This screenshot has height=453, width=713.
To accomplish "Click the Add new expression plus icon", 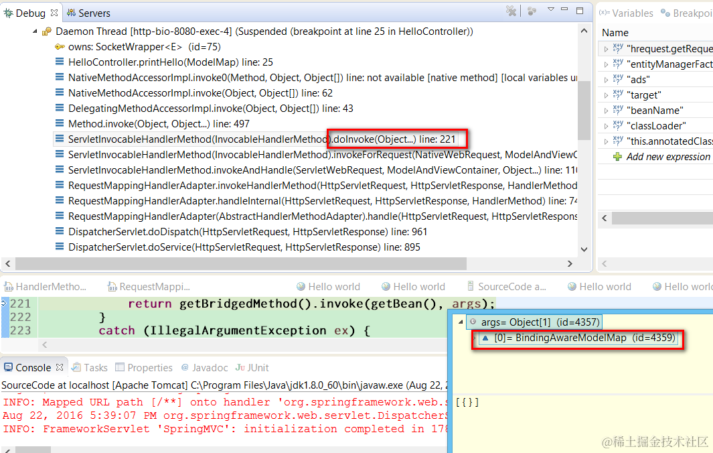I will [617, 157].
